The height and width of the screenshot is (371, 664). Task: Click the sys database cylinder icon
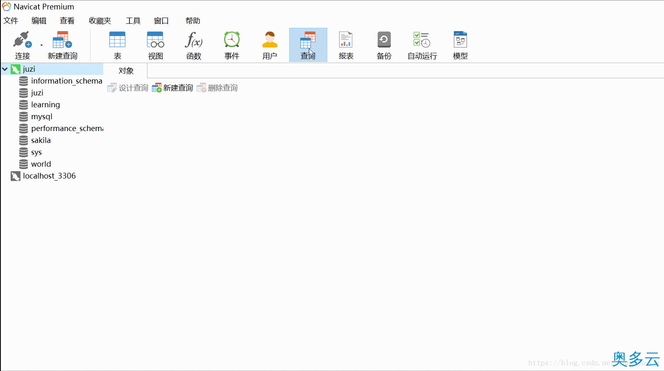(x=24, y=152)
